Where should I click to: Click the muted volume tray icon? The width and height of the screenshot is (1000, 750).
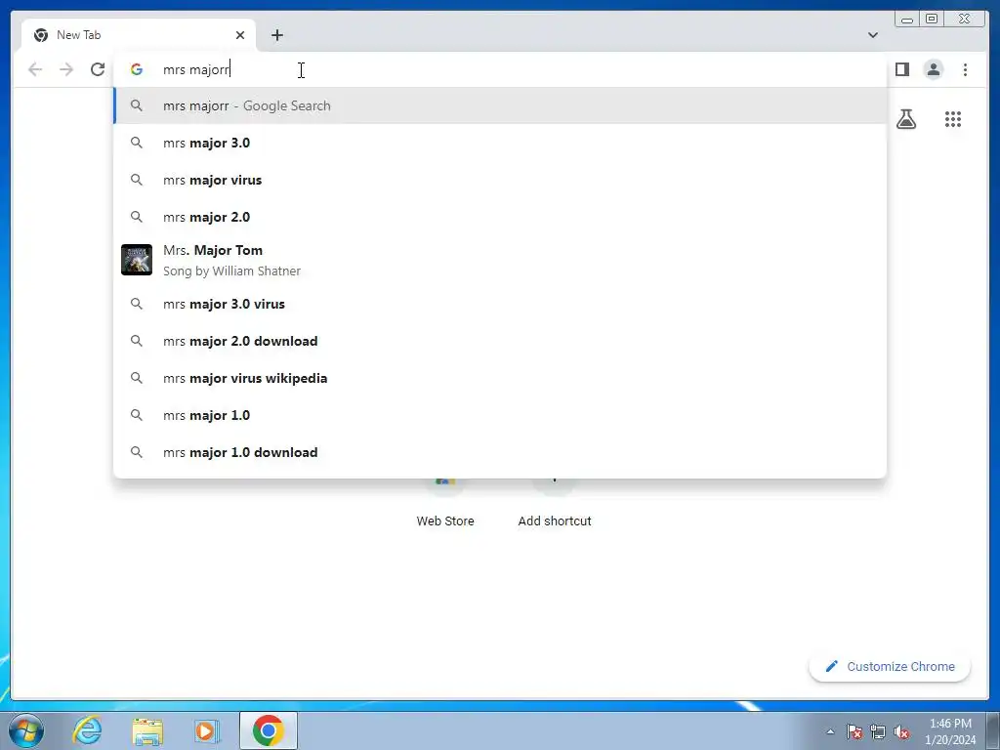click(901, 731)
